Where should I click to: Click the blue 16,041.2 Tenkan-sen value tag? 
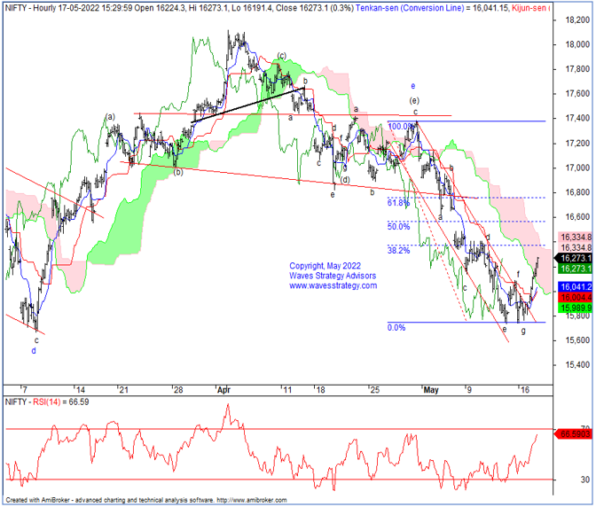(x=575, y=287)
